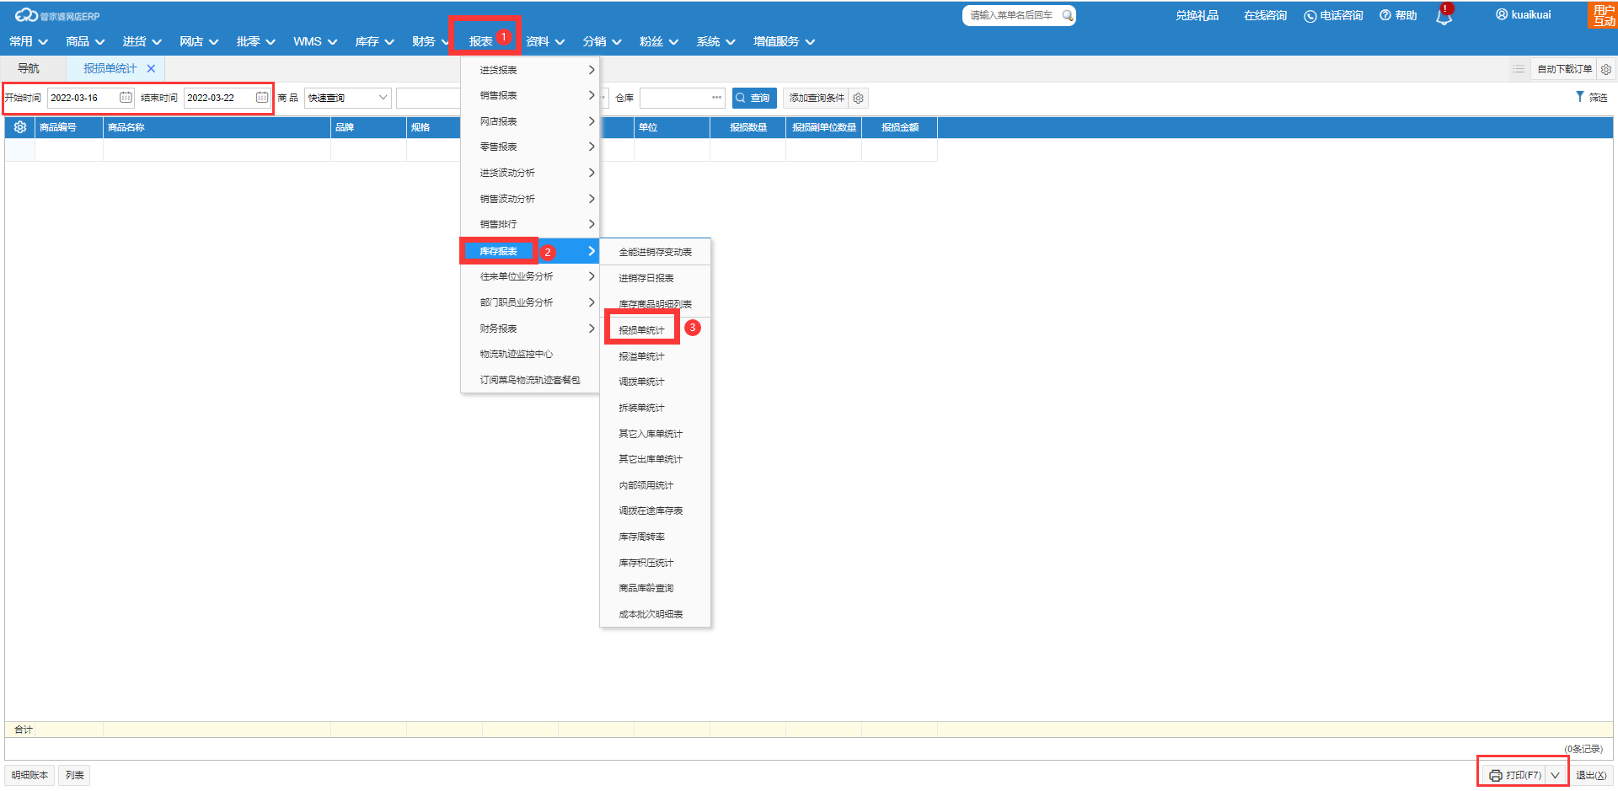Image resolution: width=1618 pixels, height=791 pixels.
Task: Open settings gear next to 添加查询条件
Action: click(x=858, y=99)
